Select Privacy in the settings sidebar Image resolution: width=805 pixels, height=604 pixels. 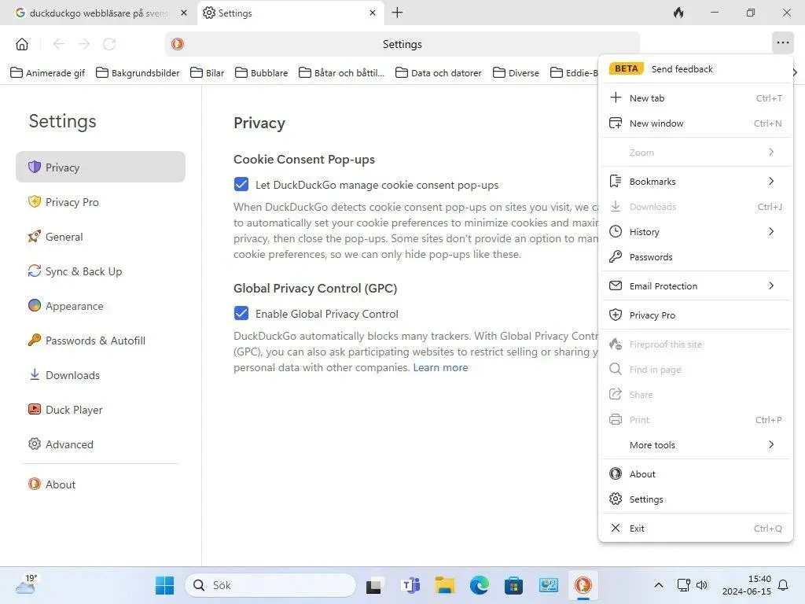[x=101, y=167]
